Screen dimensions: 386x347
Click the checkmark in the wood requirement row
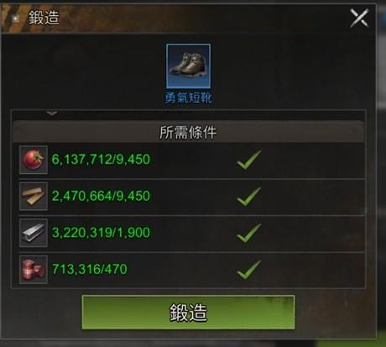pos(249,197)
